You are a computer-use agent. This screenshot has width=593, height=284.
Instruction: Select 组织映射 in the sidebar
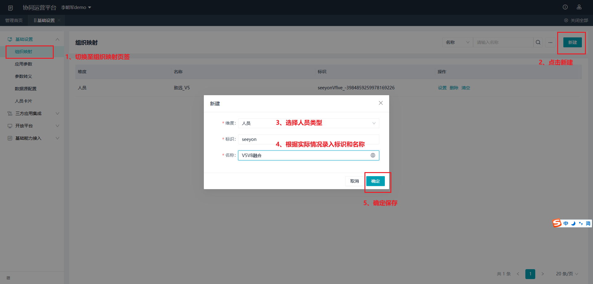tap(23, 52)
